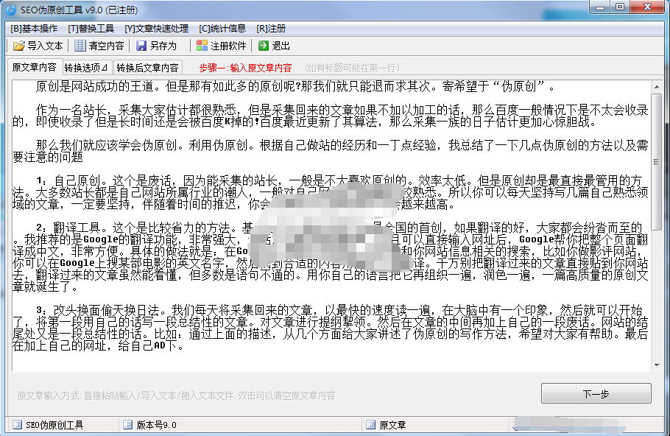Click the text area scrollbar down arrow

point(657,365)
